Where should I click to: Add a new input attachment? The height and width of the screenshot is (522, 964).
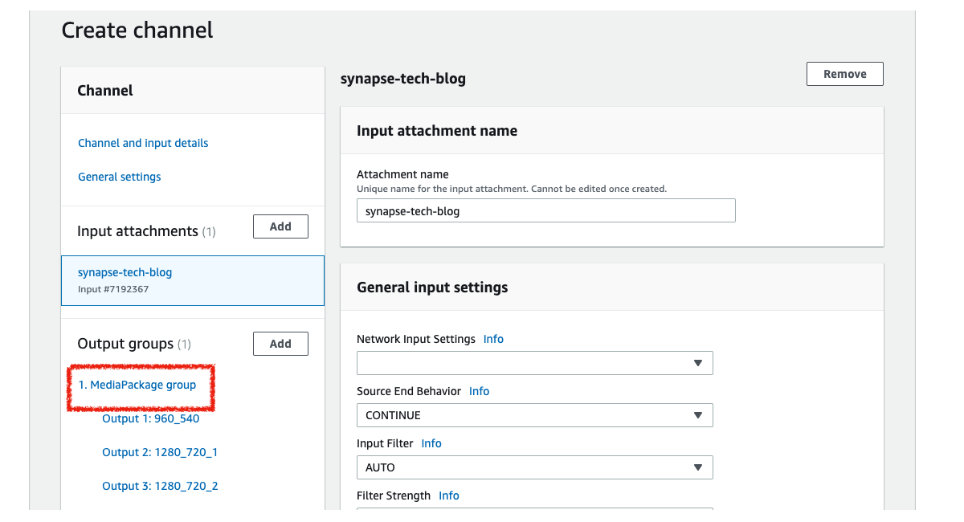[x=280, y=226]
